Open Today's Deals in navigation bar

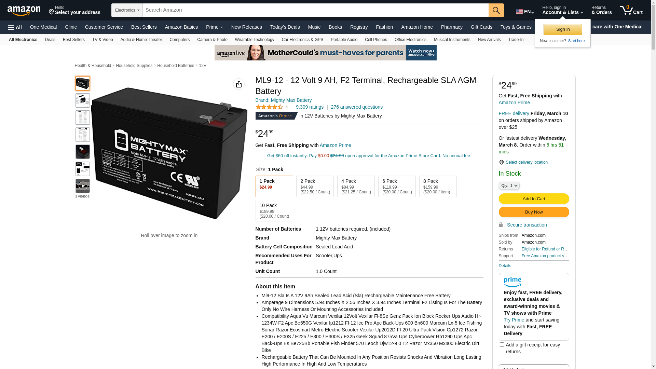(x=285, y=27)
